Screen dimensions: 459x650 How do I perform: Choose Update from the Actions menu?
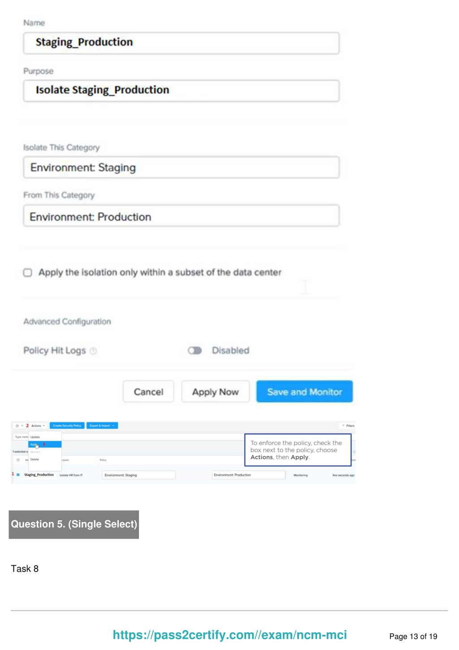35,437
